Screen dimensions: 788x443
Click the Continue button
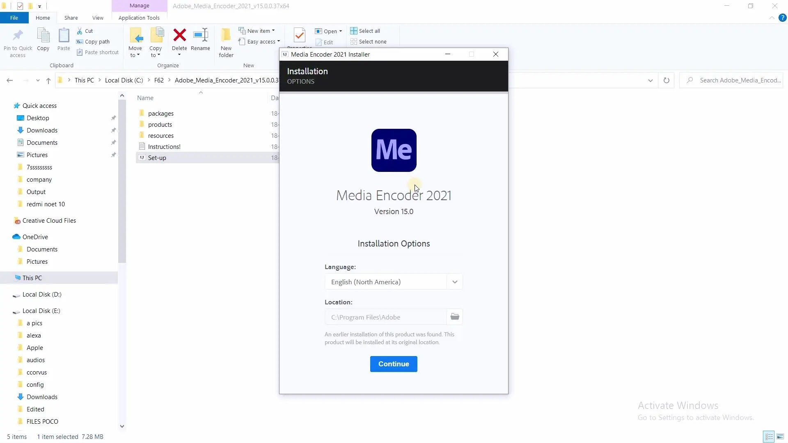coord(394,364)
